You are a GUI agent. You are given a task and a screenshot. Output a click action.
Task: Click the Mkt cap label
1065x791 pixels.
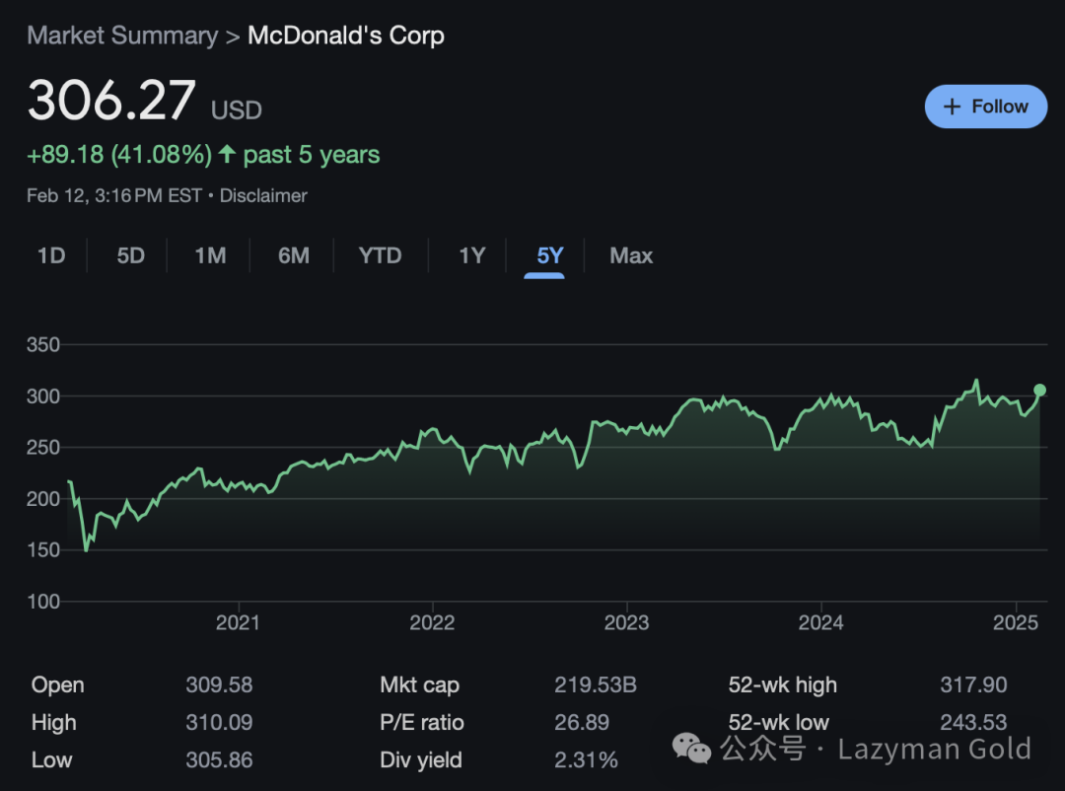[x=420, y=685]
